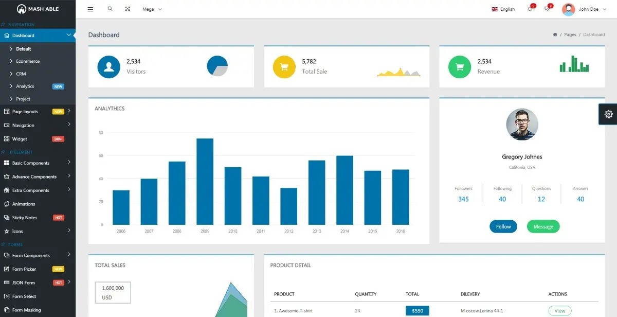
Task: Expand JSON Form chevron
Action: (69, 282)
